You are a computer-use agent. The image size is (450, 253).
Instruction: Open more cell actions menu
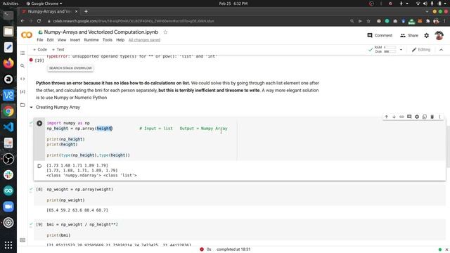439,117
